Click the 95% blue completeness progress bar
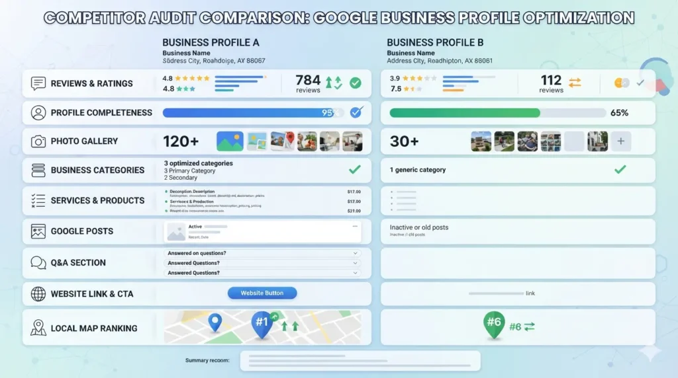 tap(254, 112)
